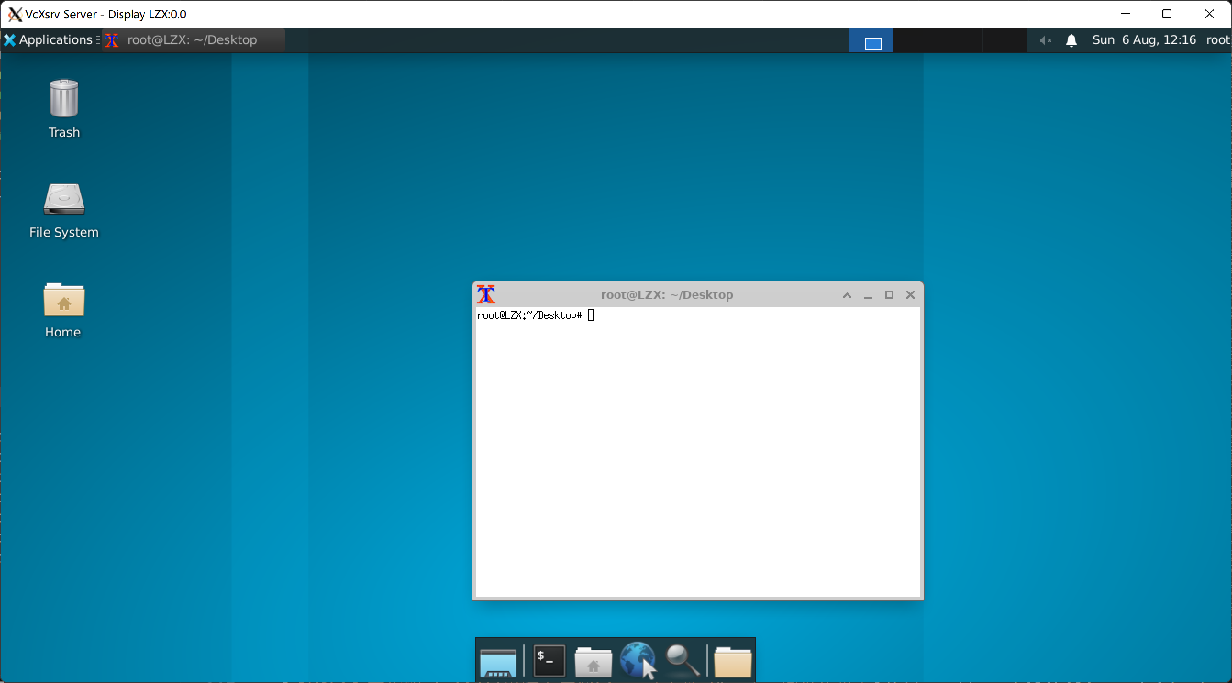Select the active first workspace in pager
This screenshot has width=1232, height=683.
point(870,40)
